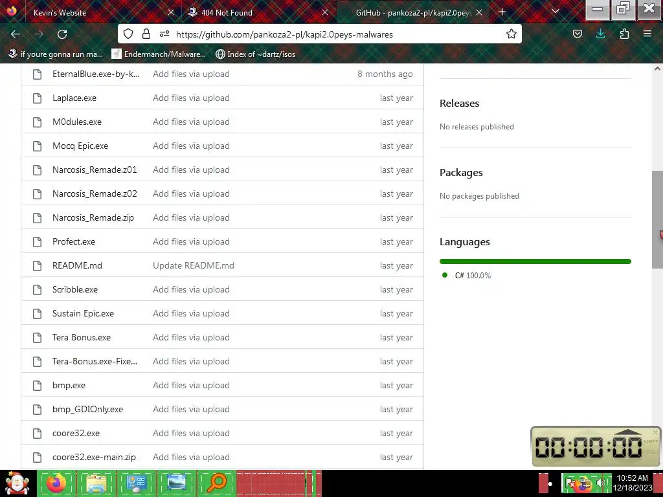Image resolution: width=663 pixels, height=497 pixels.
Task: Select the GitHub pankoza2-pl tab
Action: [412, 12]
